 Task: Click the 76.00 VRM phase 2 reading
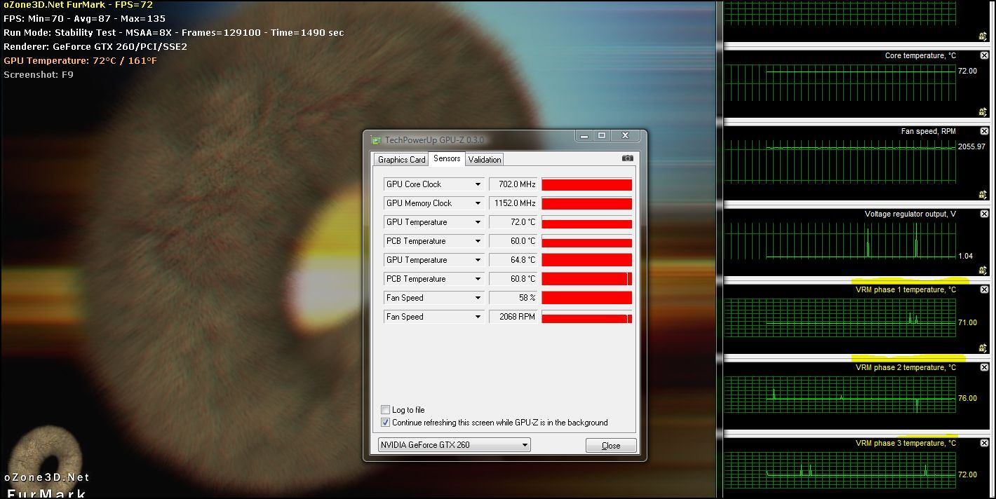(x=967, y=398)
